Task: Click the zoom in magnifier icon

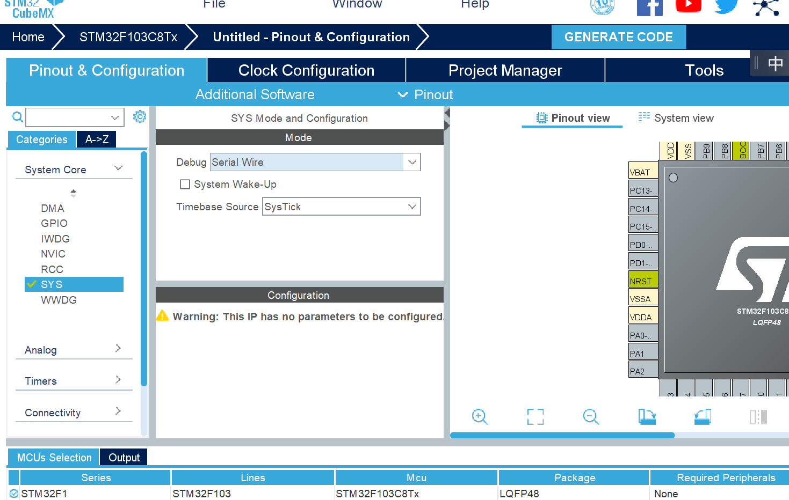Action: [x=480, y=417]
